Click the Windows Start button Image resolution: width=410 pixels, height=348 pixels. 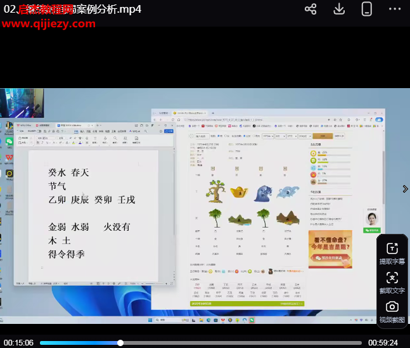click(150, 320)
